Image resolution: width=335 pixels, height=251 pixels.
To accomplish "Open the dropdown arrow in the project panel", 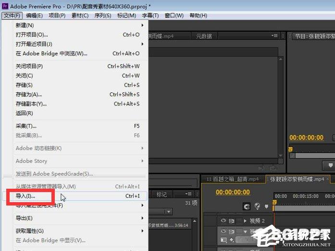I will [x=168, y=212].
